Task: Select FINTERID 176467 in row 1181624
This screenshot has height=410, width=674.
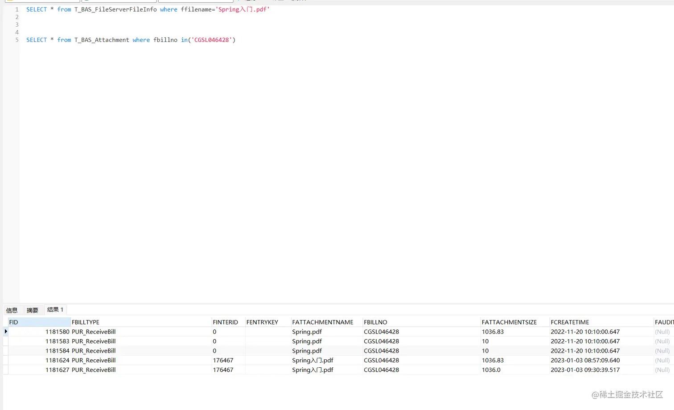Action: 223,361
